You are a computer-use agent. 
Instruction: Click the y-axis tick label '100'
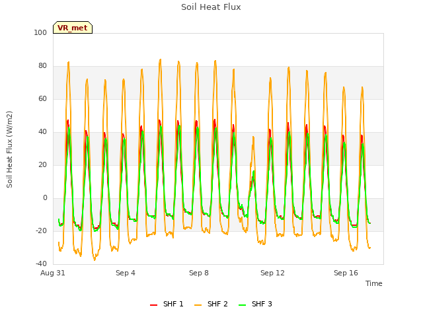click(40, 32)
